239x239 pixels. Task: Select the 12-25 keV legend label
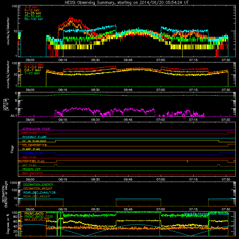click(33, 13)
